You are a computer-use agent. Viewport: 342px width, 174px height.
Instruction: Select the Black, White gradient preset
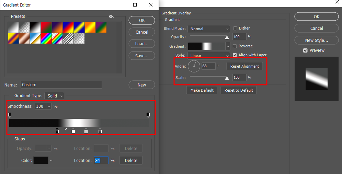(x=35, y=27)
